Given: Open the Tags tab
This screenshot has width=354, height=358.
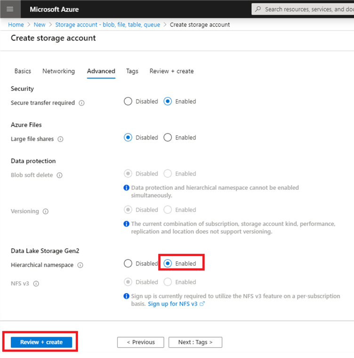Looking at the screenshot, I should click(x=132, y=71).
